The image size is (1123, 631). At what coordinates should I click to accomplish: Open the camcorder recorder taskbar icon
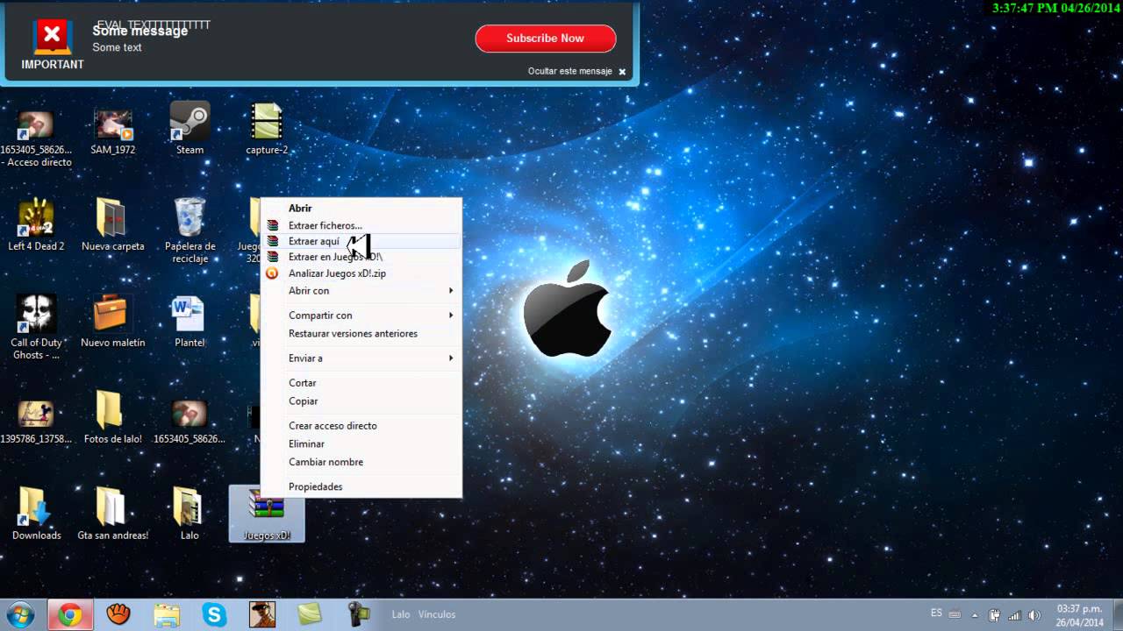(358, 614)
